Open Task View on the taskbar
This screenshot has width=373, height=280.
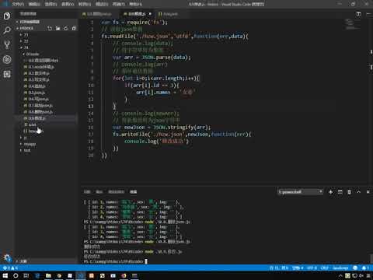tap(26, 275)
